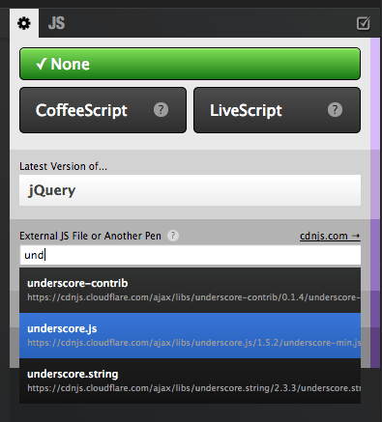This screenshot has width=382, height=422.
Task: Open the Latest Version of jQuery dropdown
Action: (x=190, y=190)
